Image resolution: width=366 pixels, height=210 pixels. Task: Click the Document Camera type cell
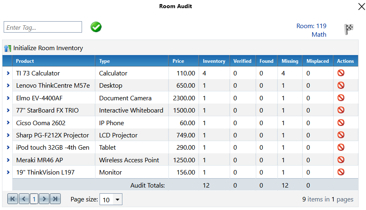point(125,98)
